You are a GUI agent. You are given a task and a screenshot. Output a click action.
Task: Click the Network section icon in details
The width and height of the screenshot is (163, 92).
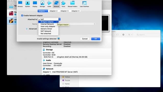(x=44, y=69)
